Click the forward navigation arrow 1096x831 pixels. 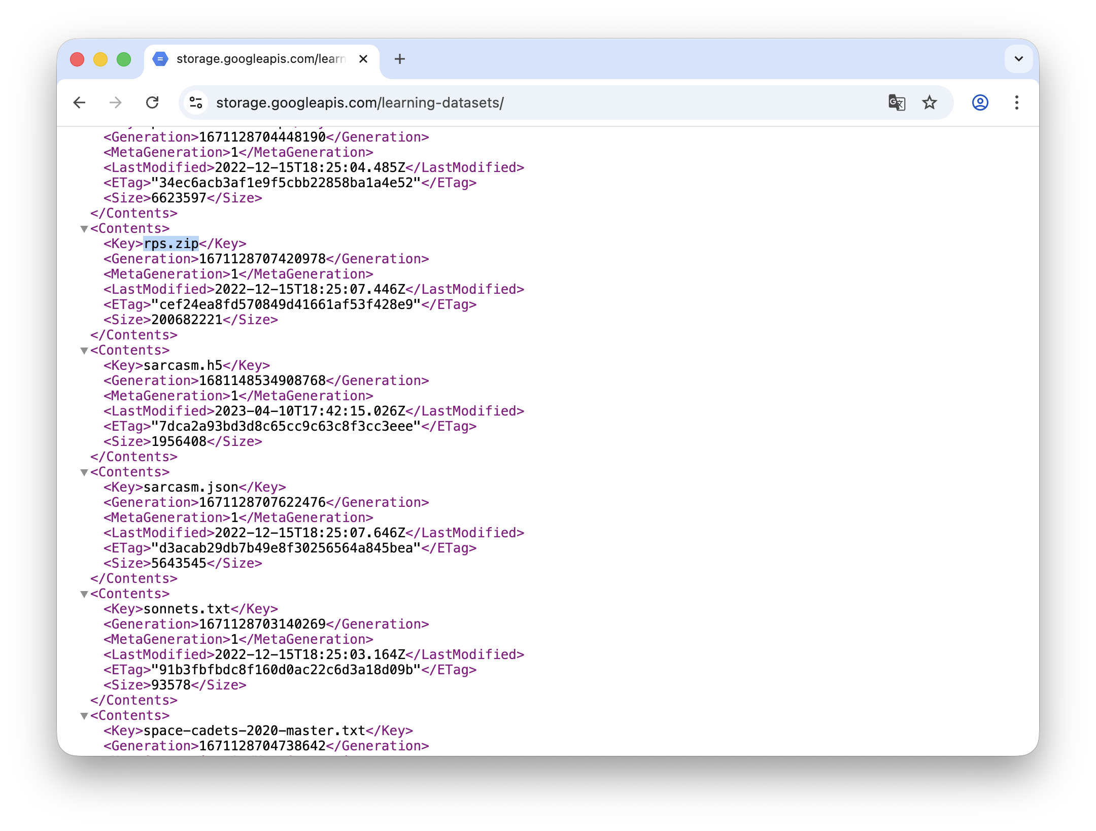point(116,102)
